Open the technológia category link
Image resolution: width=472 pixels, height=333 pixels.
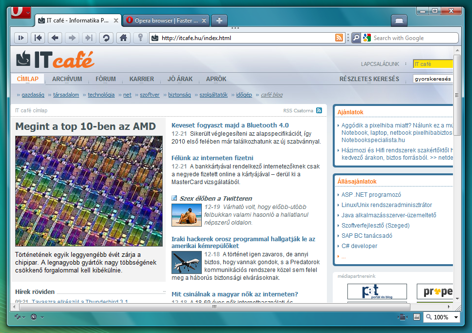(x=101, y=95)
